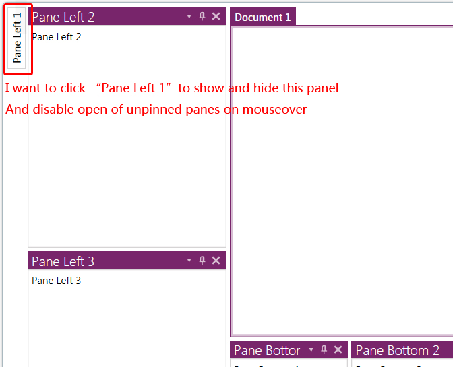
Task: Switch to the Document 1 tab
Action: coord(263,18)
